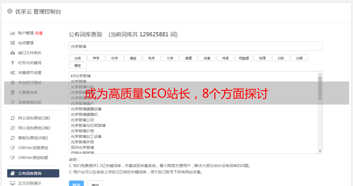Open 正文识别演示 menu item
This screenshot has height=186, width=353.
click(30, 183)
